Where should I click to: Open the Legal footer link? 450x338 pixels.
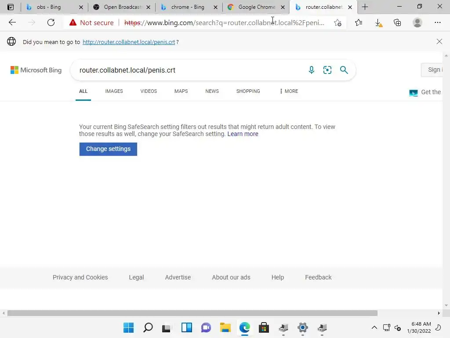[136, 277]
